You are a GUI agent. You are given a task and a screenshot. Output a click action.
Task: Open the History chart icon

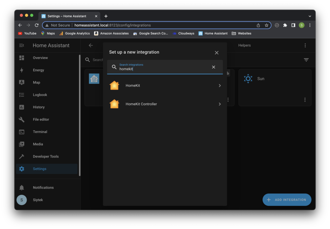tap(22, 107)
